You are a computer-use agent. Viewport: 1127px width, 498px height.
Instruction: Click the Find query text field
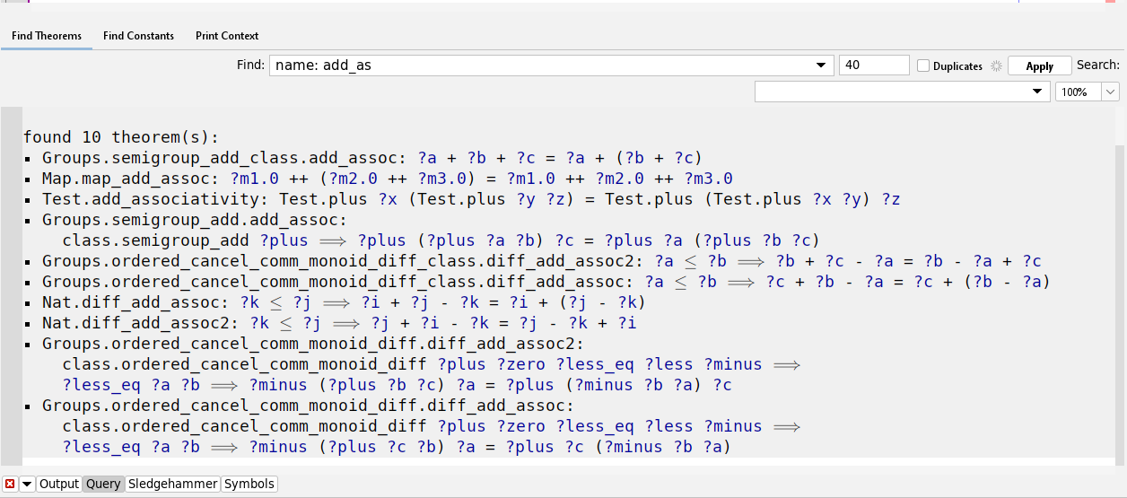coord(538,66)
